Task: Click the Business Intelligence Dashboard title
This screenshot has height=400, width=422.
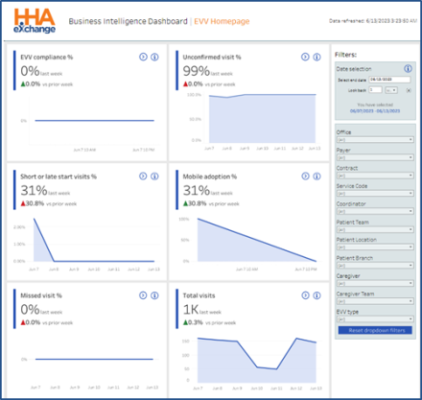Action: (128, 21)
